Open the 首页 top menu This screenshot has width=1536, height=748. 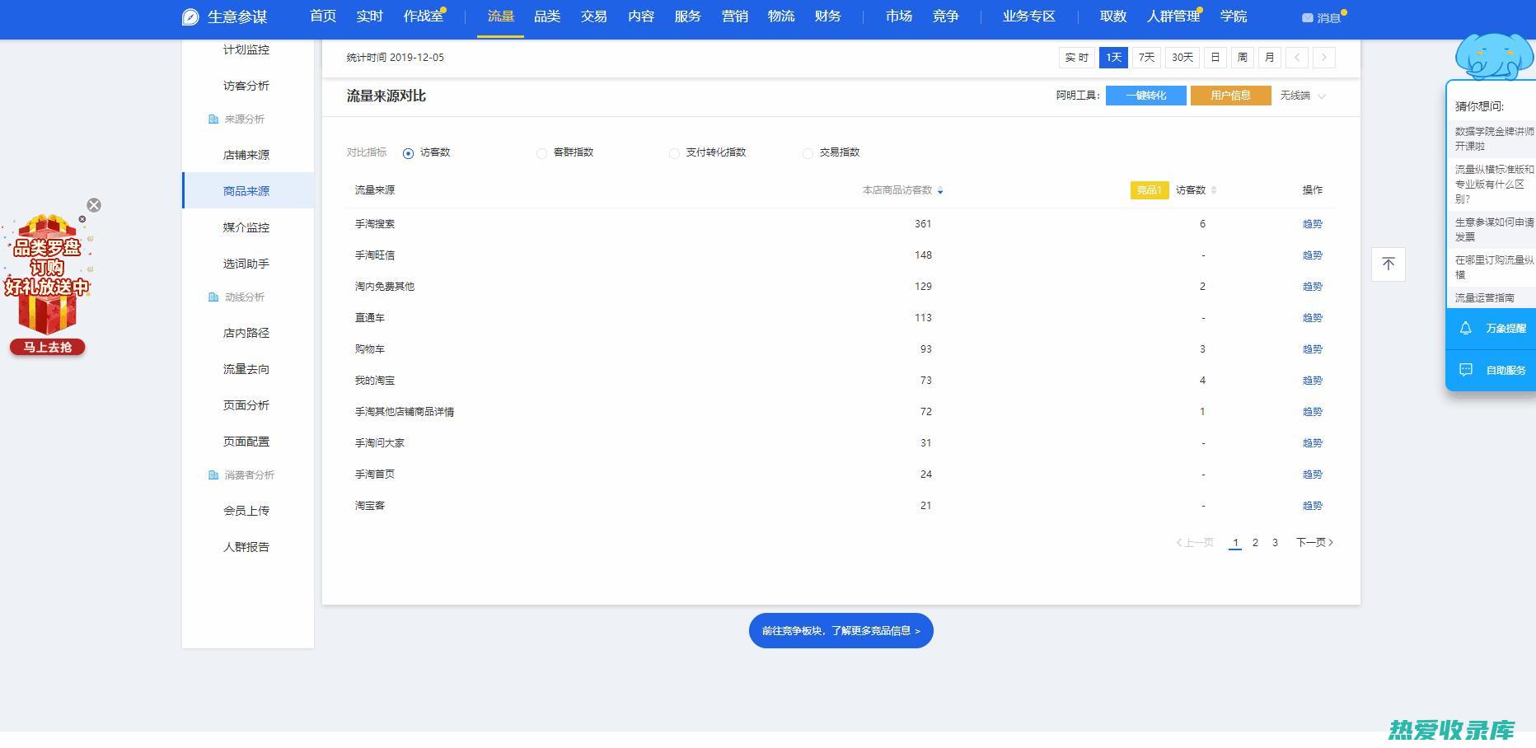tap(323, 16)
